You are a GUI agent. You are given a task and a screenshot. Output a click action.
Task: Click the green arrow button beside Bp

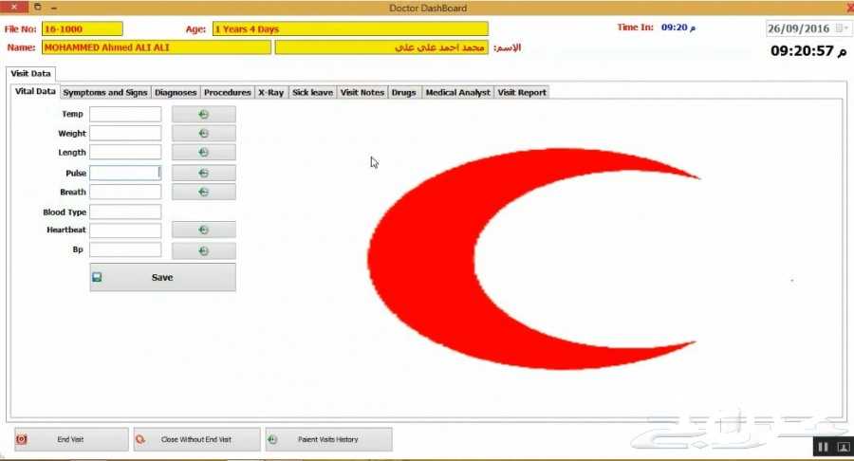pyautogui.click(x=204, y=251)
